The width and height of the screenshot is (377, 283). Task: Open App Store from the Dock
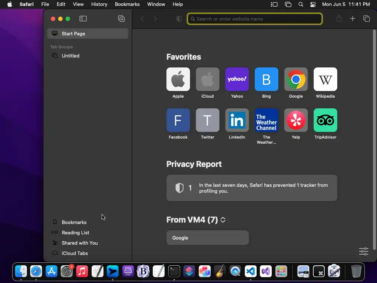tap(52, 271)
